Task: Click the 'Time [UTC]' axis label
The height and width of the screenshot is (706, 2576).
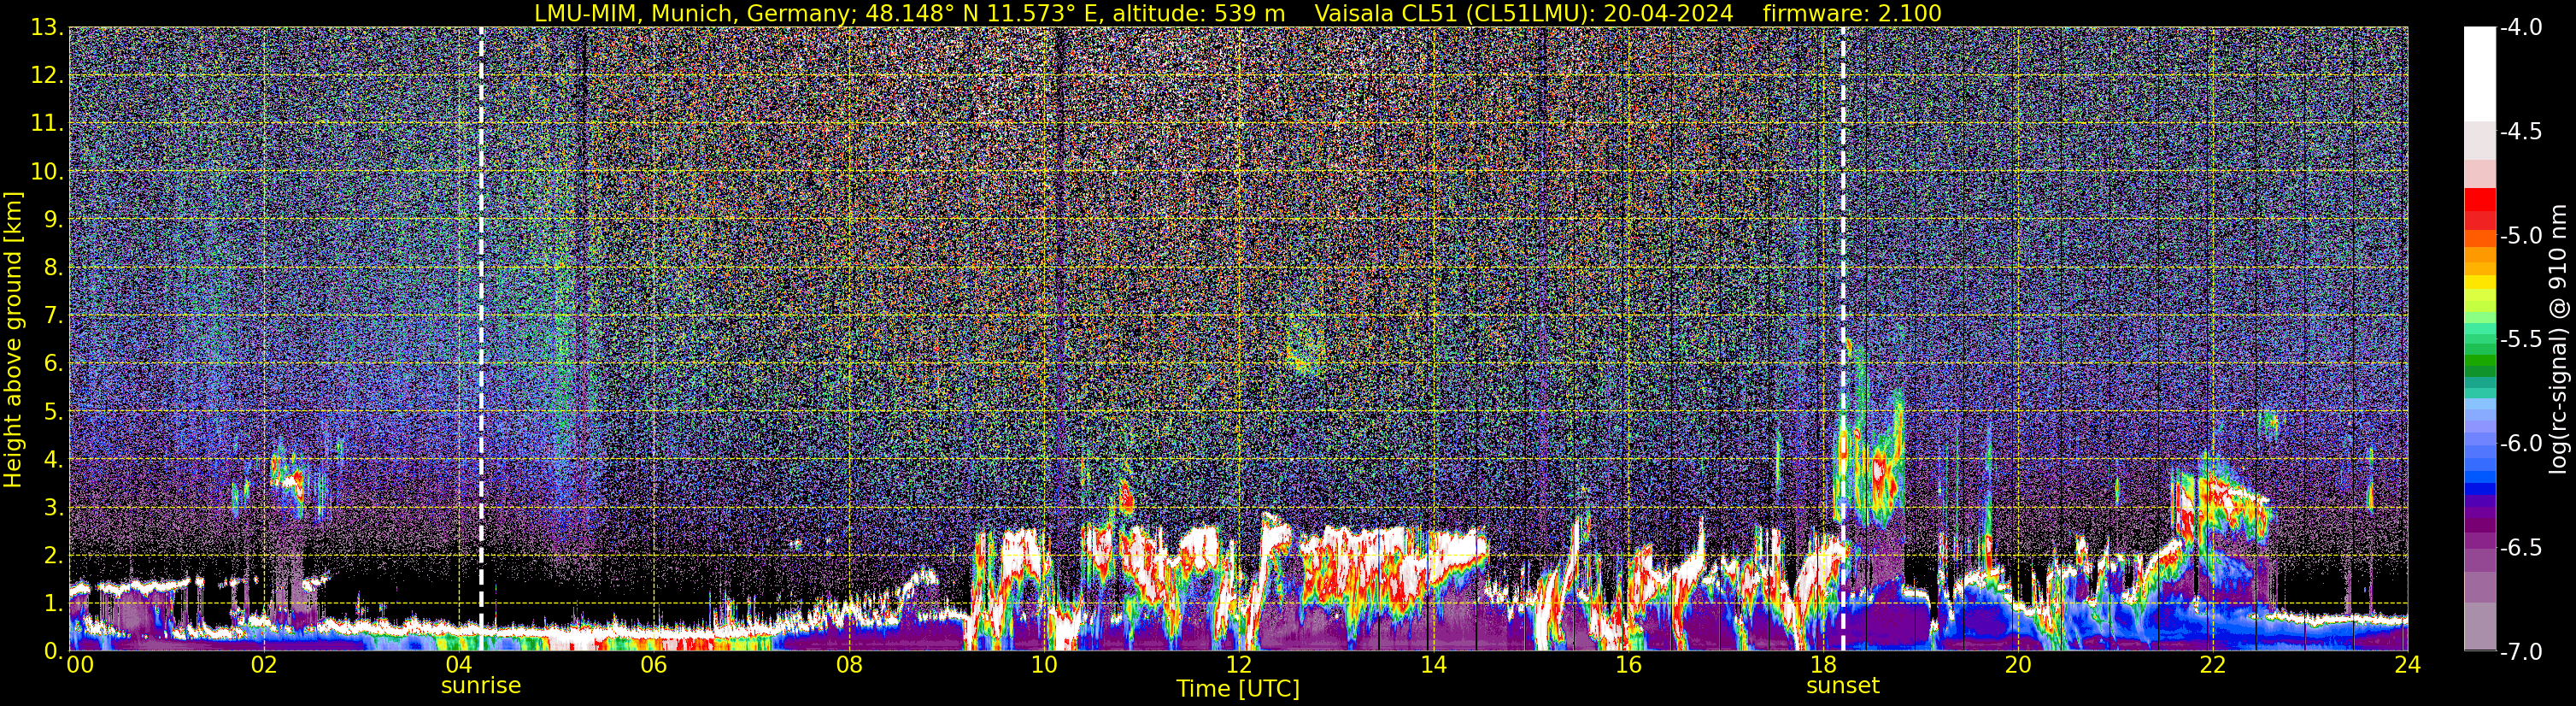Action: click(1238, 689)
